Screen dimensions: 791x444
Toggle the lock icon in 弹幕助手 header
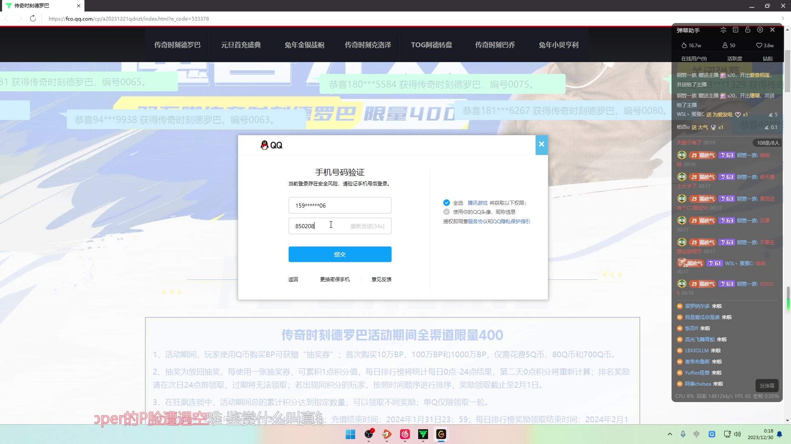pyautogui.click(x=748, y=30)
